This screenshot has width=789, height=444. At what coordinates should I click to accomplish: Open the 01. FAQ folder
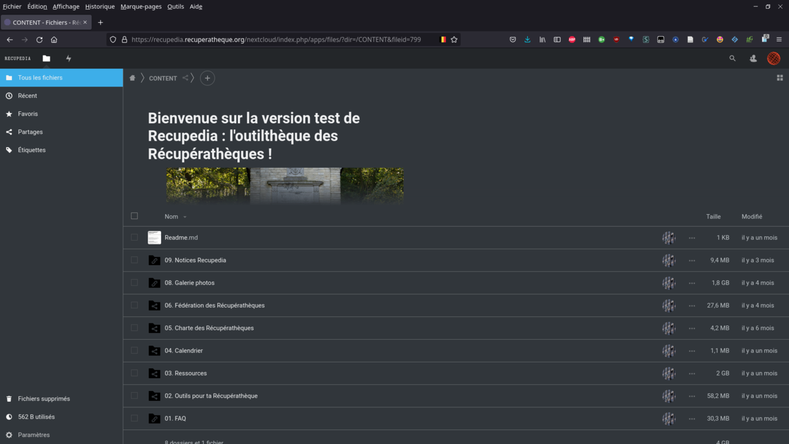point(175,419)
